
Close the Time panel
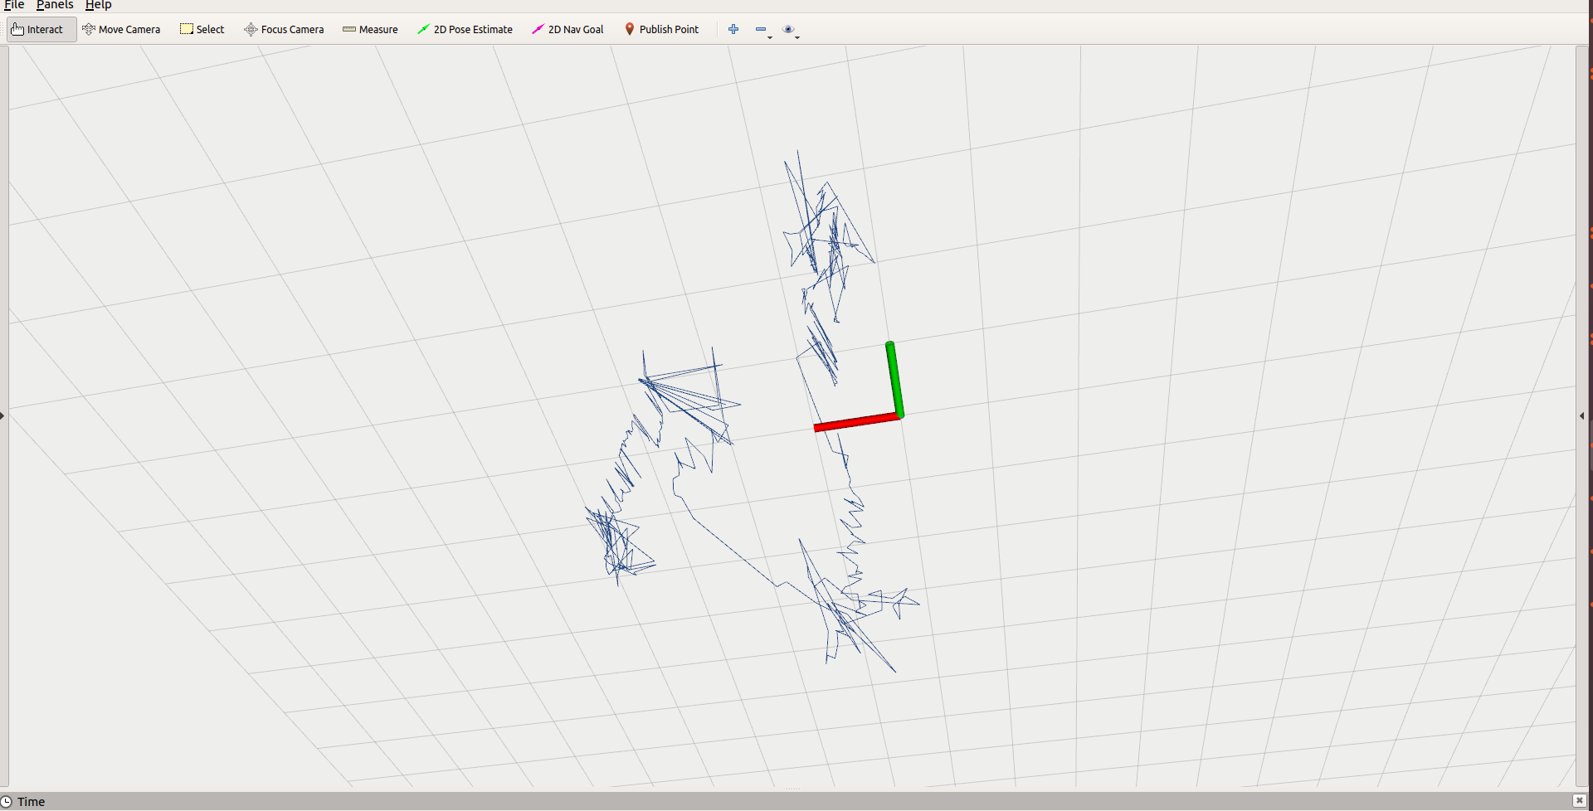point(1581,800)
